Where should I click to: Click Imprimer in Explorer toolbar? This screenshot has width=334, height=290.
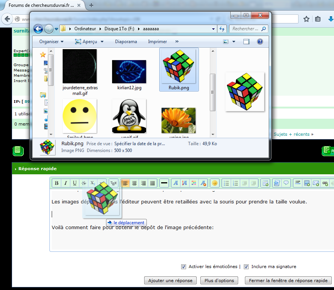coord(157,42)
